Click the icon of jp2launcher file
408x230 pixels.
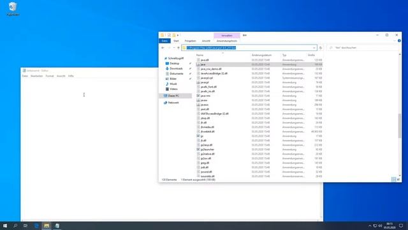pyautogui.click(x=198, y=149)
